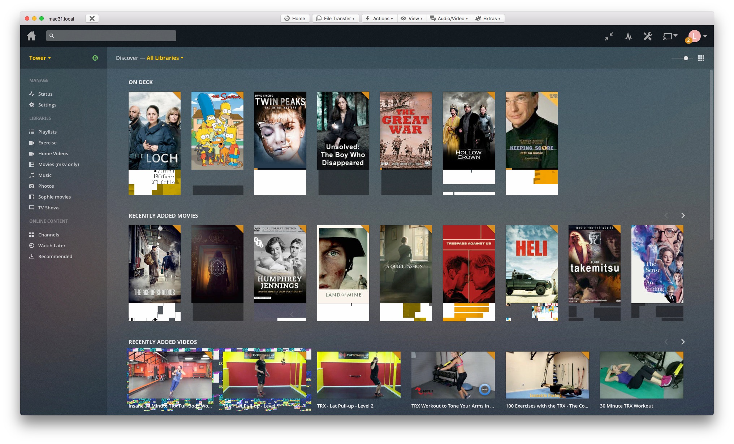Open 100 Exercises with the TRX video

pyautogui.click(x=547, y=375)
